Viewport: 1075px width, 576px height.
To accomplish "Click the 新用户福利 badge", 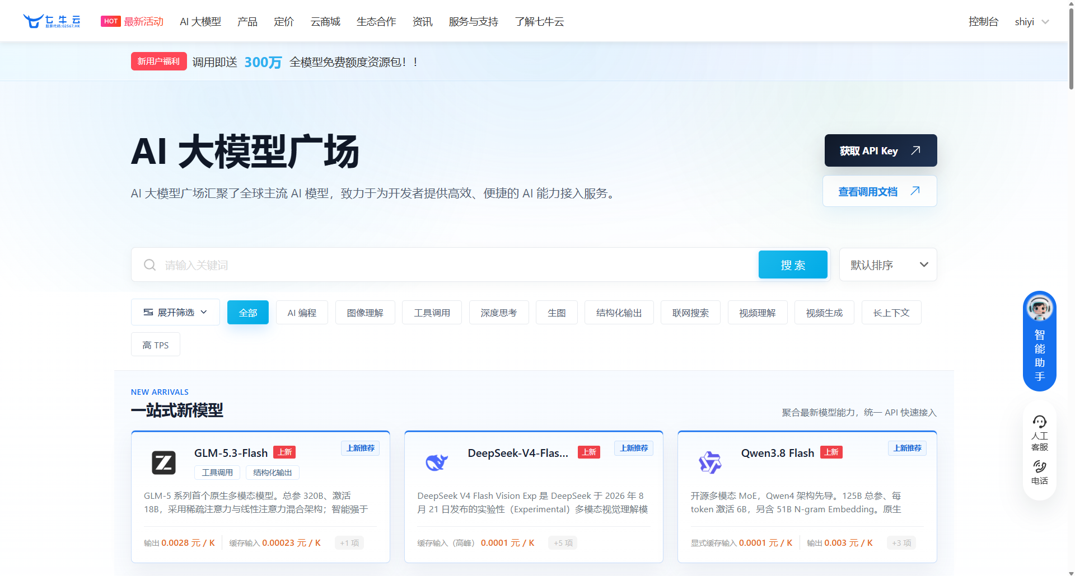I will [x=159, y=61].
